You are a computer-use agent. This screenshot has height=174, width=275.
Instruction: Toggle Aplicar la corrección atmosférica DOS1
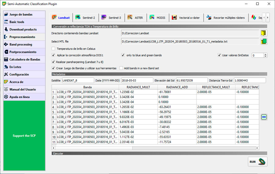coord(53,55)
